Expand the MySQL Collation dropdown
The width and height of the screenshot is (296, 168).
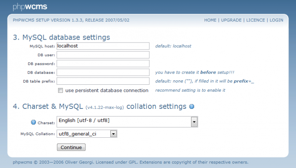[114, 134]
